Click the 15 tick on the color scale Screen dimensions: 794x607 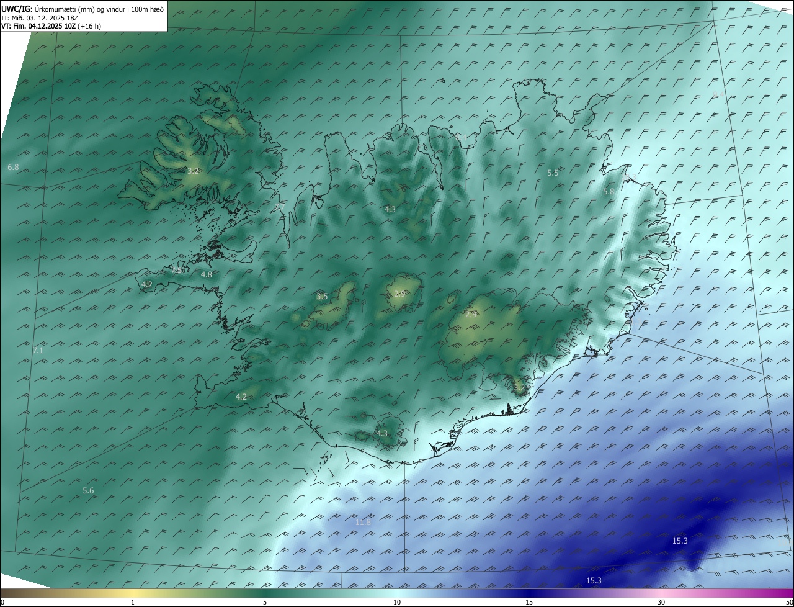(x=529, y=602)
